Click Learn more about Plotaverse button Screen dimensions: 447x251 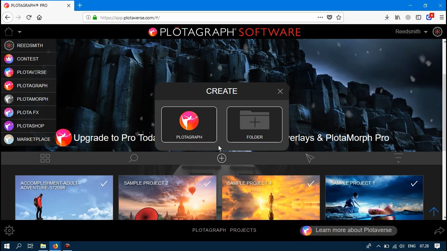coord(348,230)
